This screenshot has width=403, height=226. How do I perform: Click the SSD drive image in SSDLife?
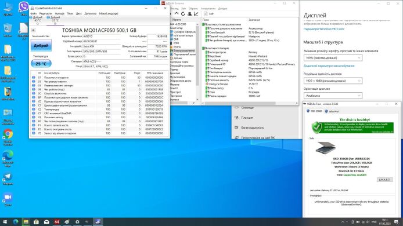click(x=325, y=148)
